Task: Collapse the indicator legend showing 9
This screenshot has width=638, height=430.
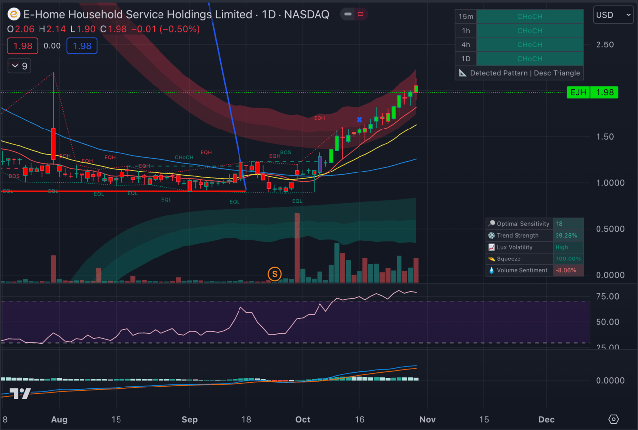Action: (x=19, y=66)
